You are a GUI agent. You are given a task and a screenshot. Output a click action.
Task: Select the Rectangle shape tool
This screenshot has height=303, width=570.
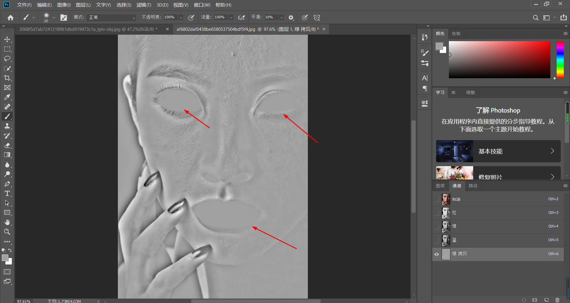pos(7,213)
